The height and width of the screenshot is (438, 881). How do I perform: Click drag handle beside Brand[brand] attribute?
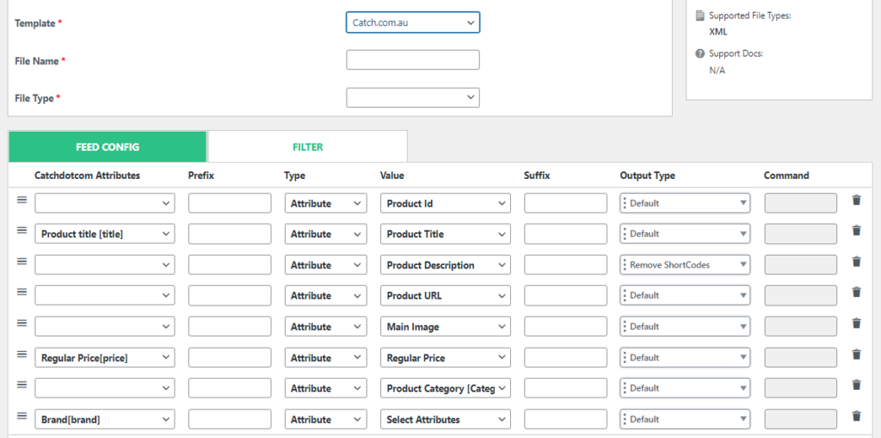coord(22,416)
